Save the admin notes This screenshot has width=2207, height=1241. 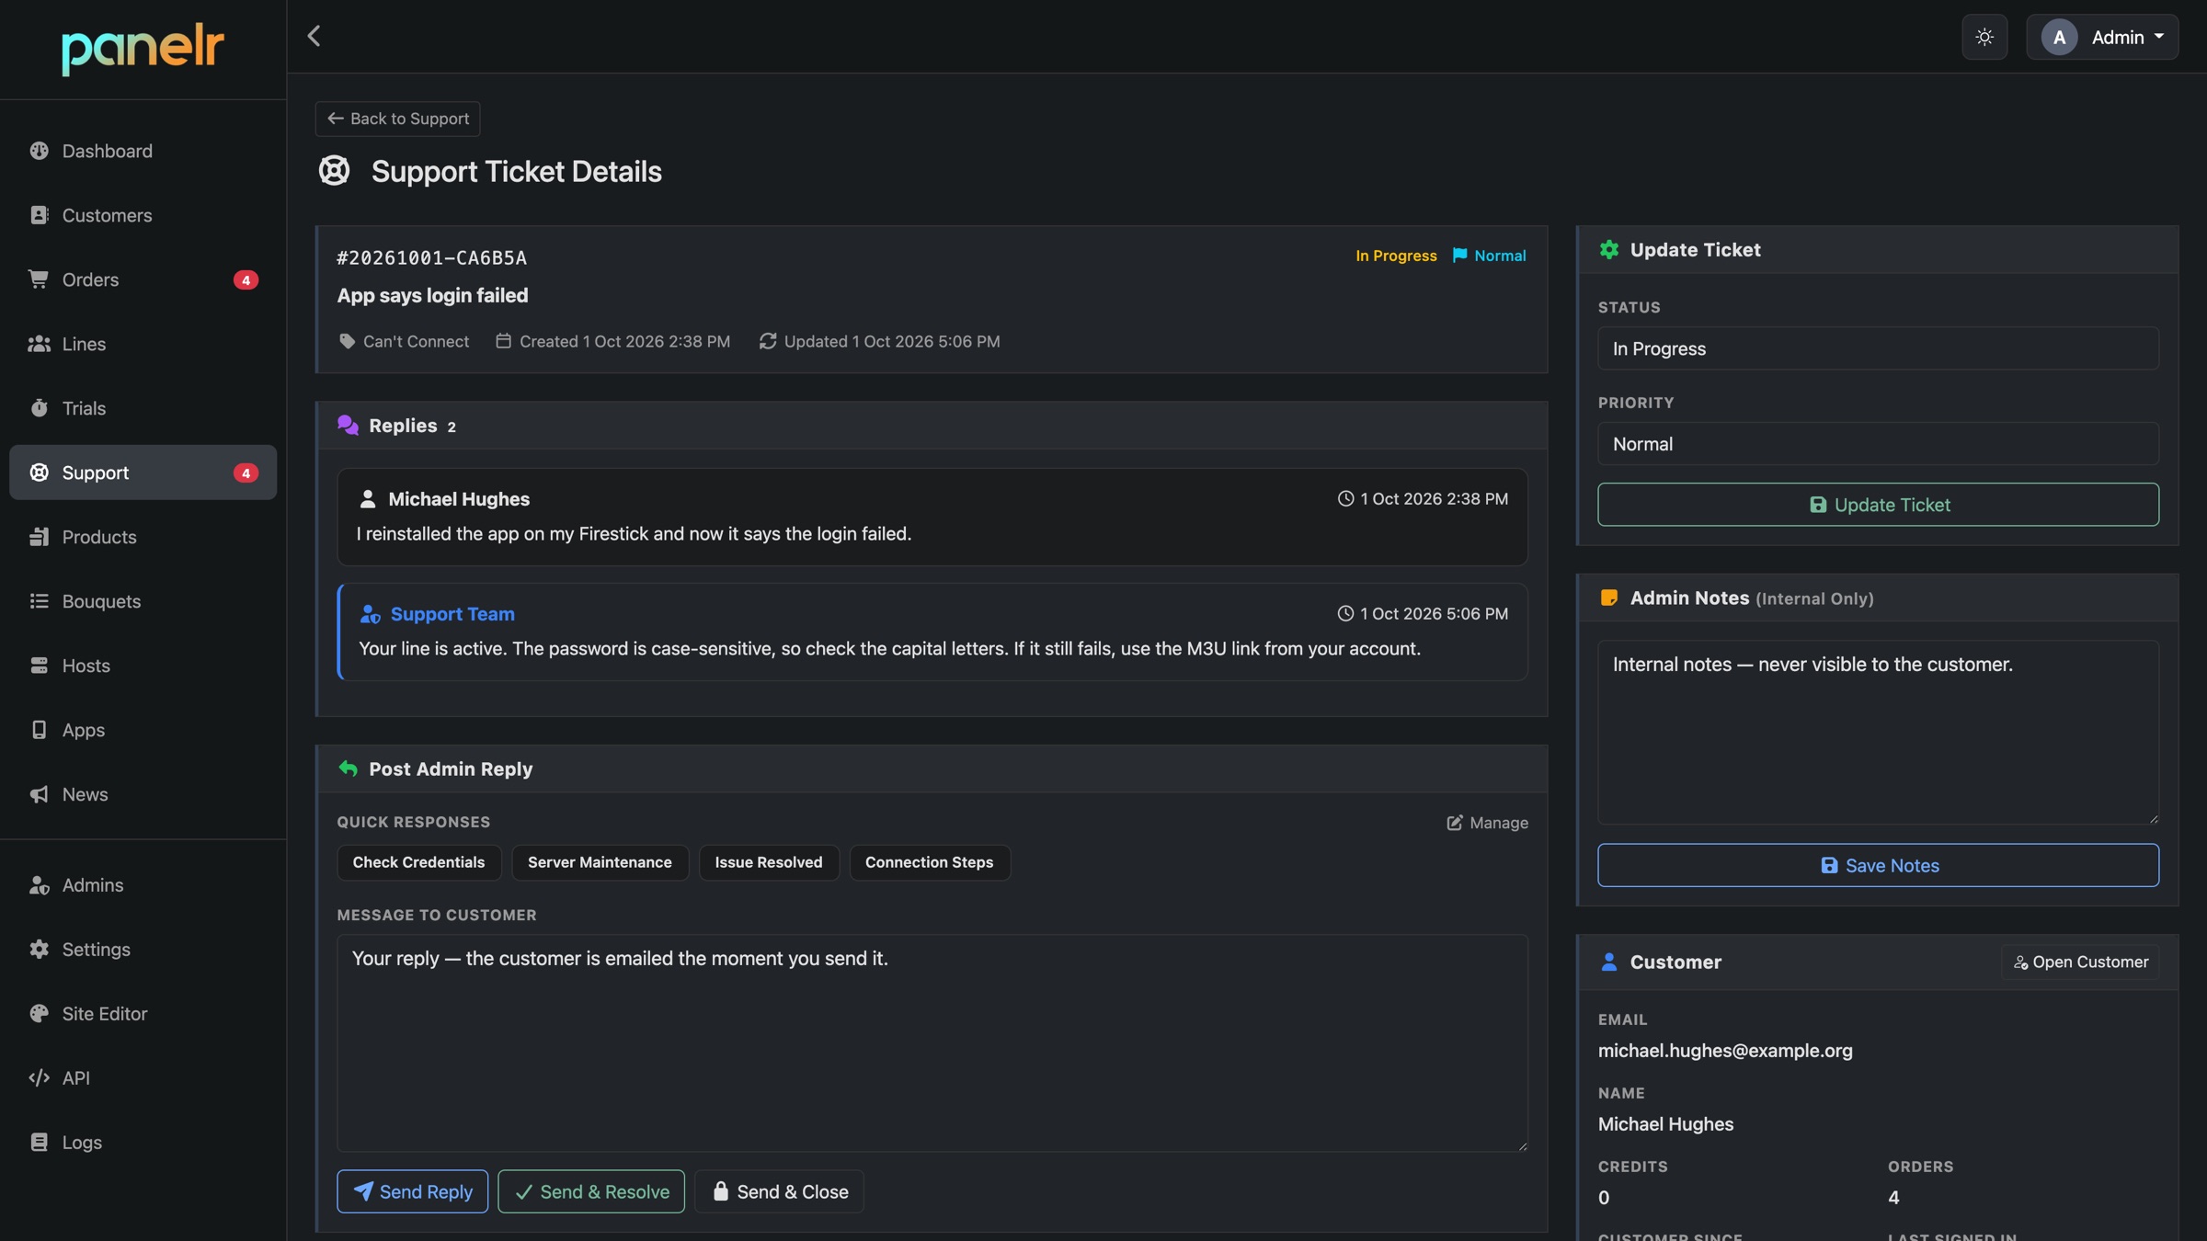(1878, 866)
